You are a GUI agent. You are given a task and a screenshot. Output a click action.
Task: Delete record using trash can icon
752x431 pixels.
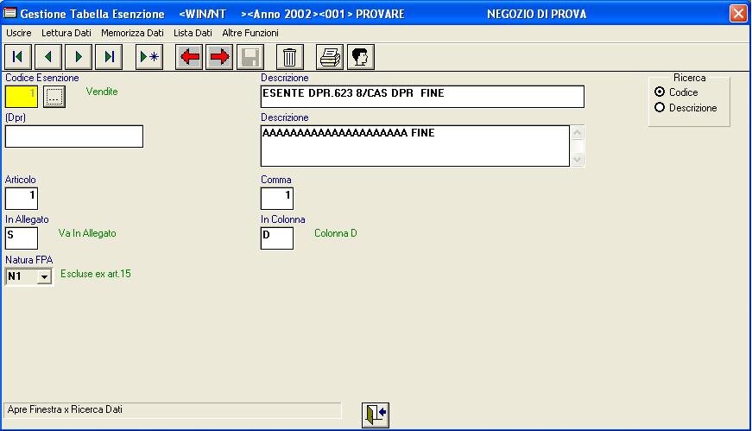[x=289, y=57]
